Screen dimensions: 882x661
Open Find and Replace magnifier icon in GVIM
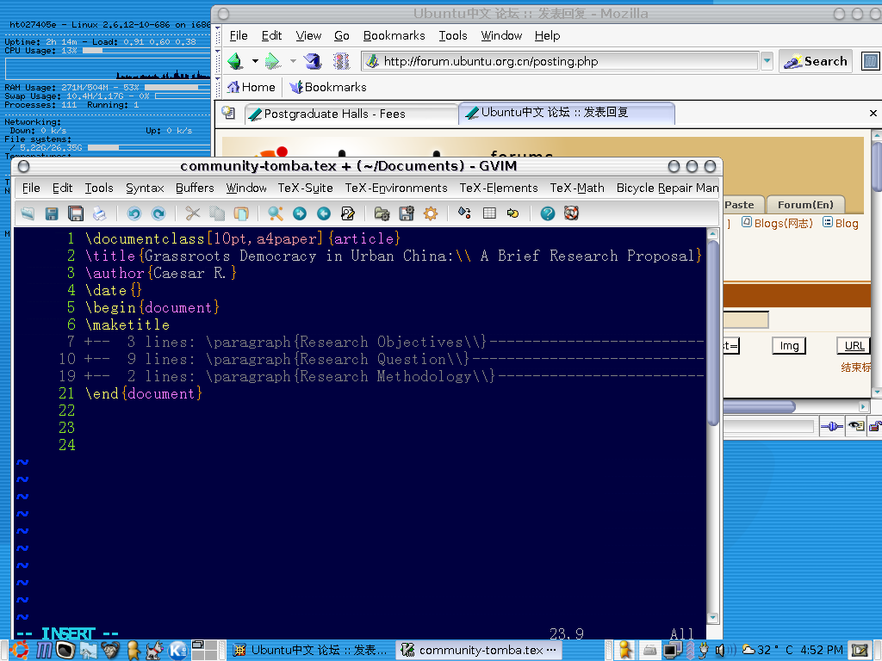[x=275, y=213]
